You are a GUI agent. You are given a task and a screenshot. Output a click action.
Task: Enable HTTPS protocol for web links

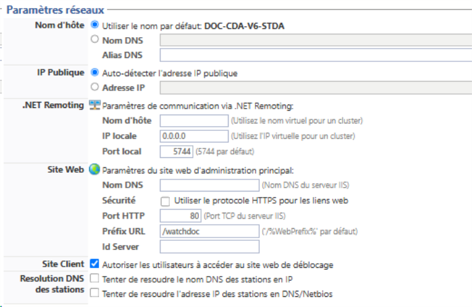point(165,201)
